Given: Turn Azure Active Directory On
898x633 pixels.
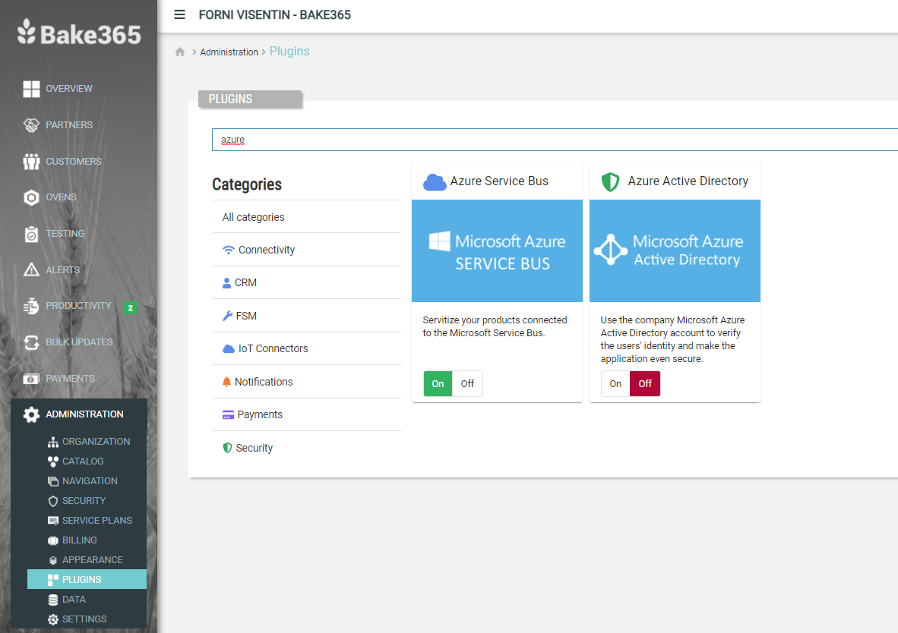Looking at the screenshot, I should pos(615,383).
